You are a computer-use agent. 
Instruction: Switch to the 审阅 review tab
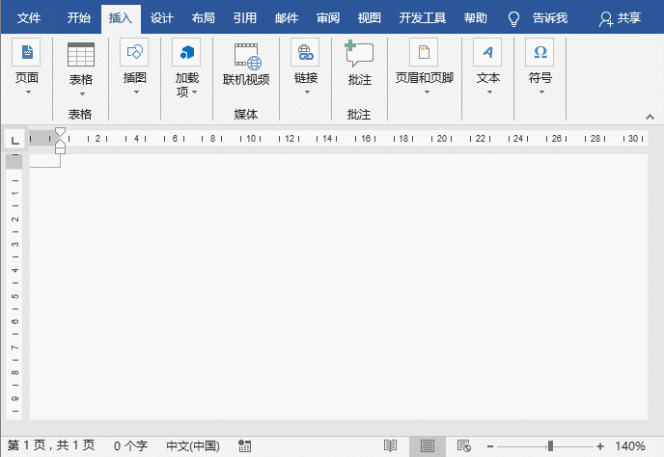pos(328,18)
